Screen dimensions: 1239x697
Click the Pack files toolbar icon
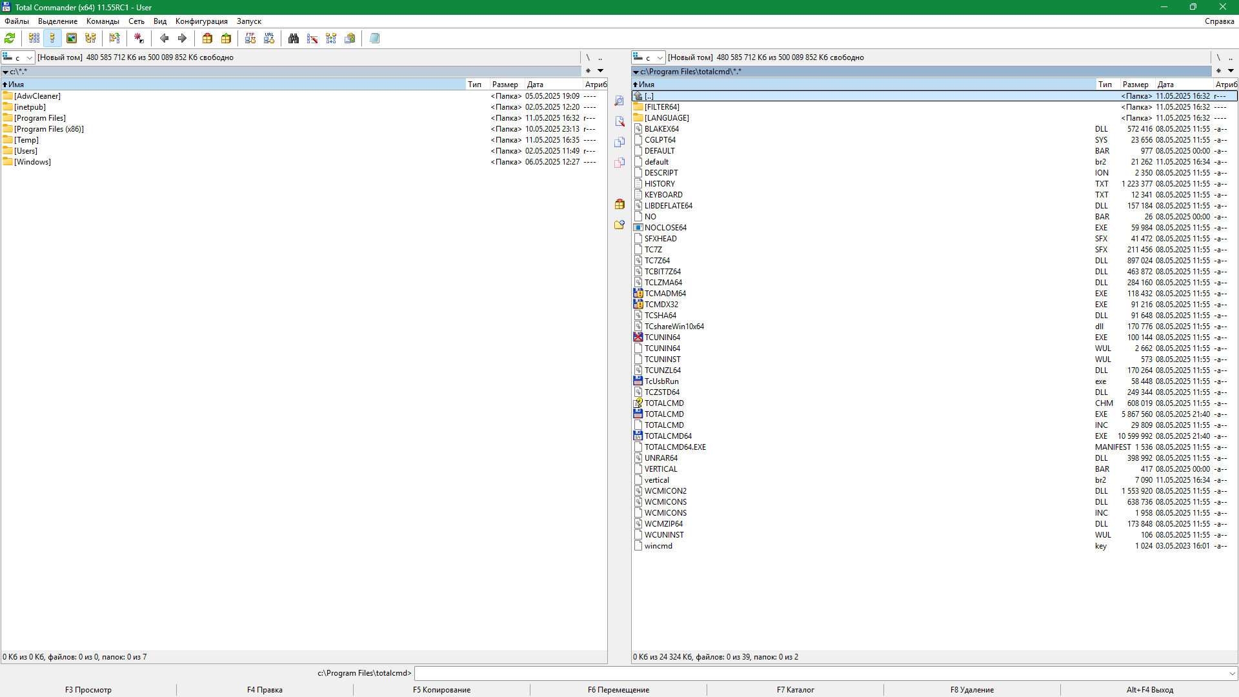(207, 39)
